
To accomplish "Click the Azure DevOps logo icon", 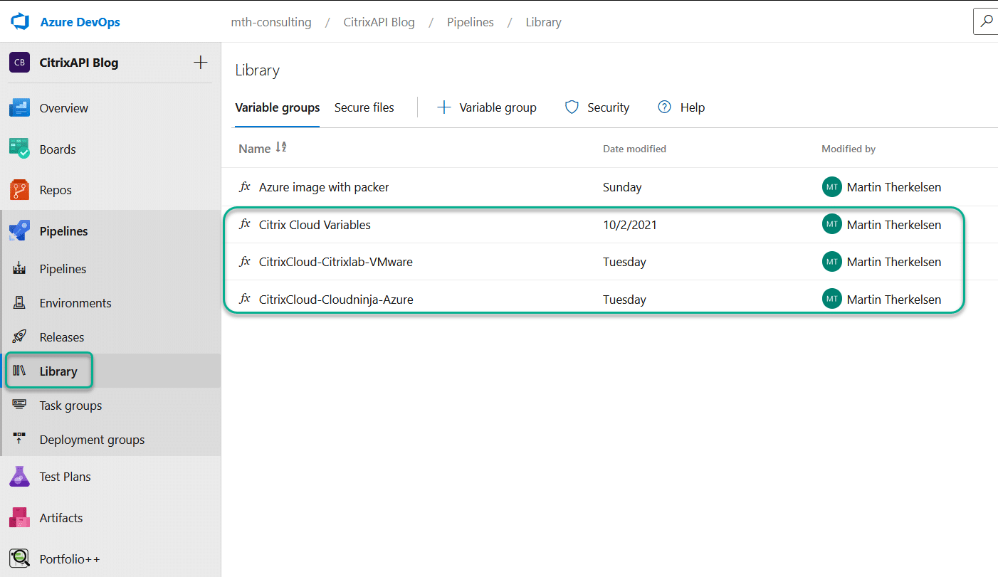I will [19, 22].
